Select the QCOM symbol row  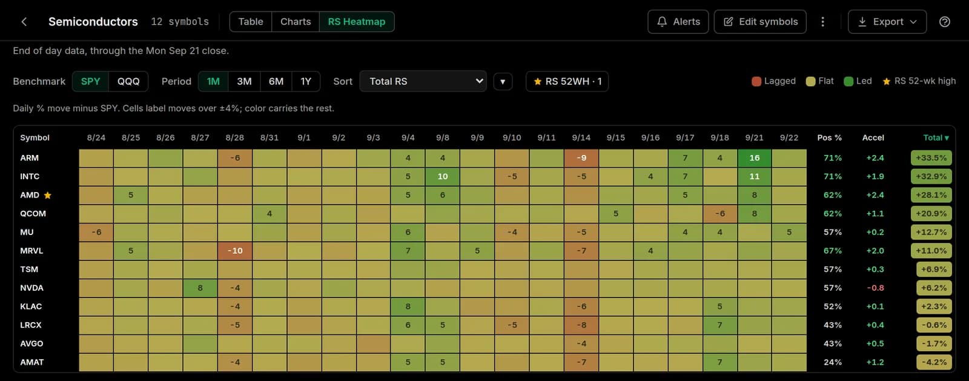pyautogui.click(x=484, y=213)
